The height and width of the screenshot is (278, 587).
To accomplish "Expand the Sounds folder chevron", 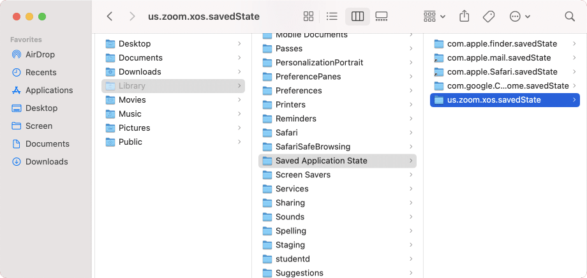I will coord(411,217).
